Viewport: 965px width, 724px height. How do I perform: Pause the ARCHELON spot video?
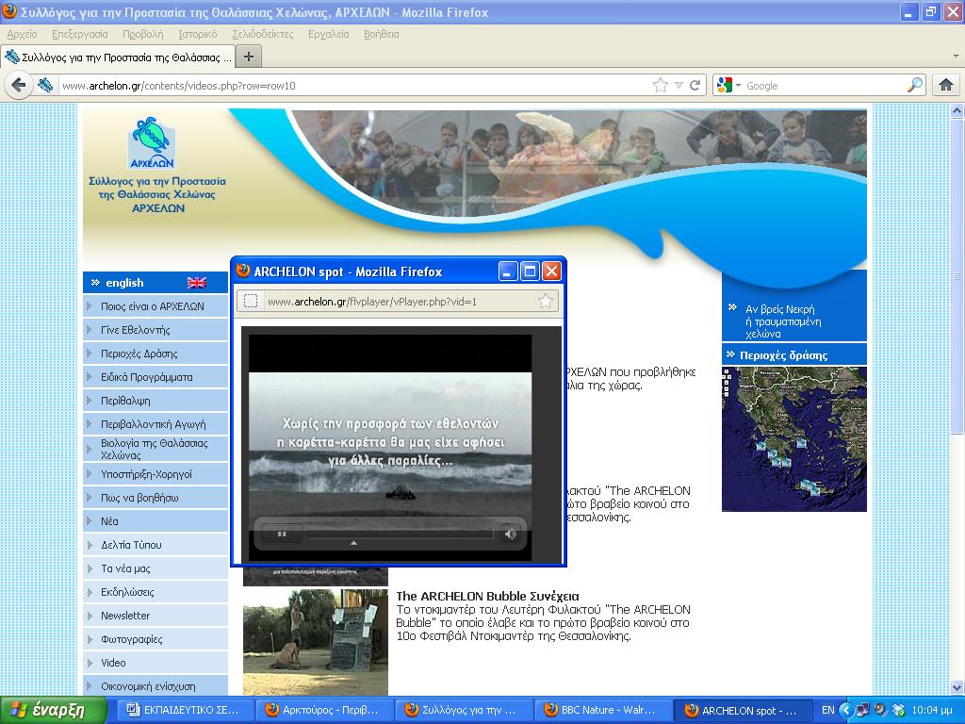pos(282,534)
